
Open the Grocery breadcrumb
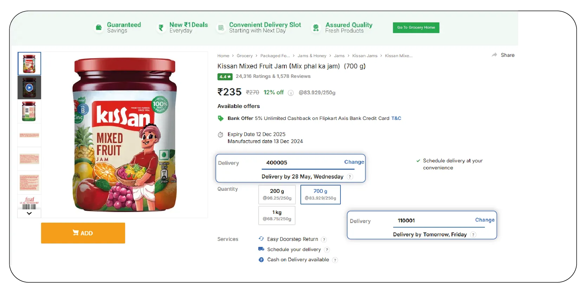pos(245,56)
